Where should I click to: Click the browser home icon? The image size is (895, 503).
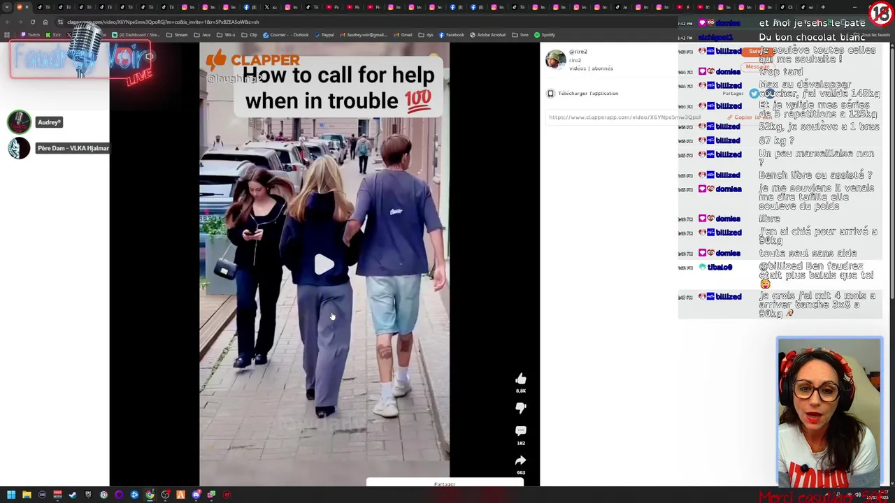[45, 22]
